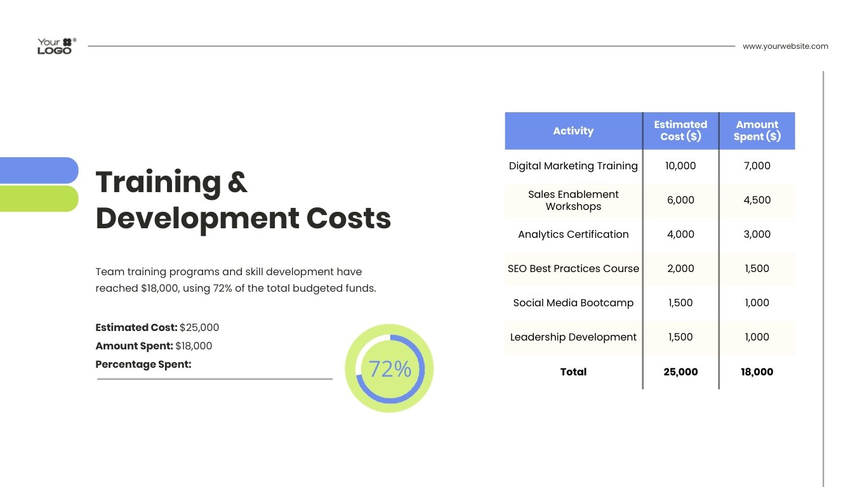Select the blue decorative bar shape
The height and width of the screenshot is (487, 867).
coord(38,170)
